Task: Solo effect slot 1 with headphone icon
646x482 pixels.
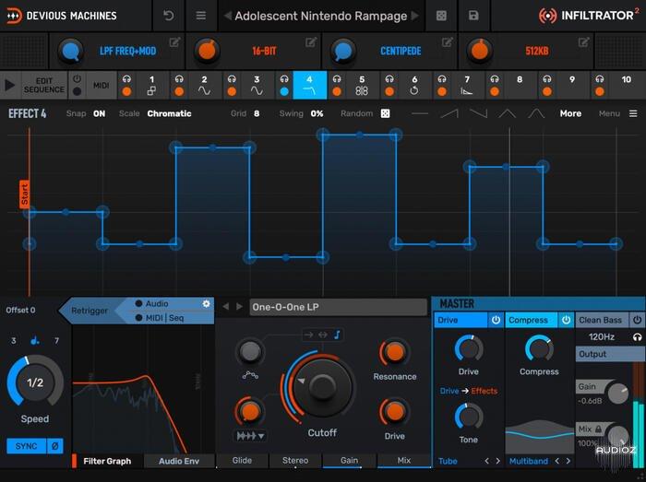Action: click(x=126, y=78)
